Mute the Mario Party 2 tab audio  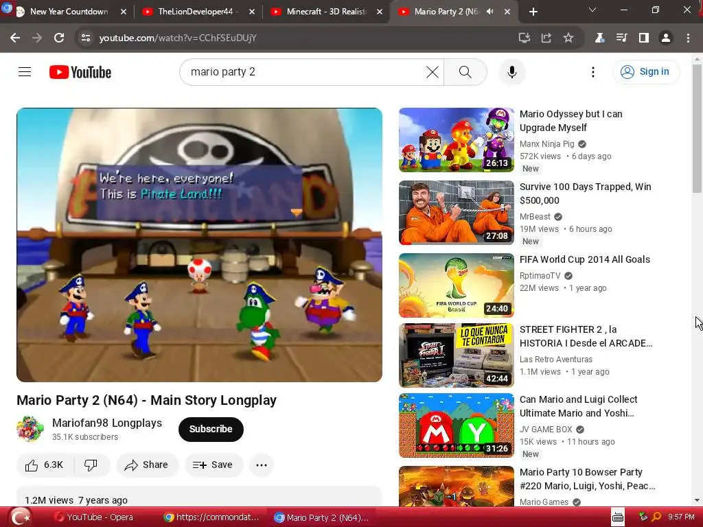pos(489,12)
